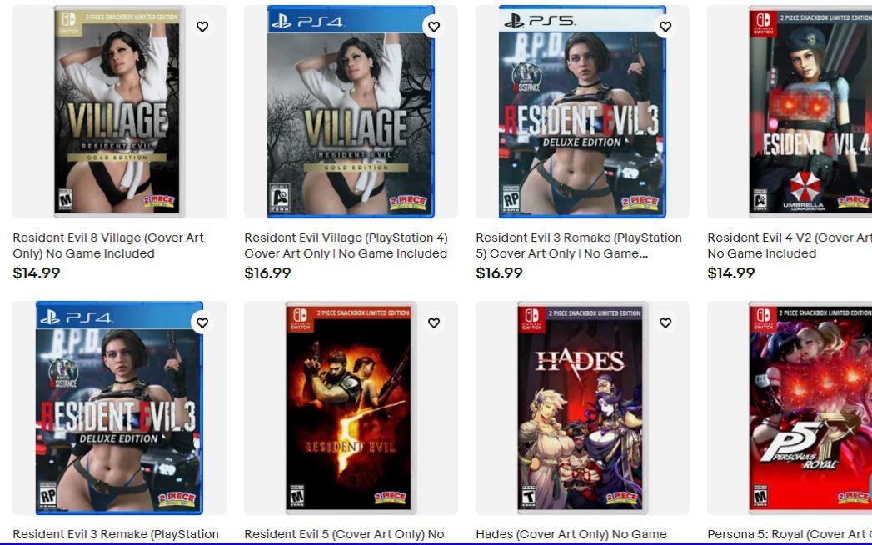This screenshot has width=872, height=545.
Task: Open 'Resident Evil 8 Village (Cover Art Only)' title link
Action: point(108,246)
